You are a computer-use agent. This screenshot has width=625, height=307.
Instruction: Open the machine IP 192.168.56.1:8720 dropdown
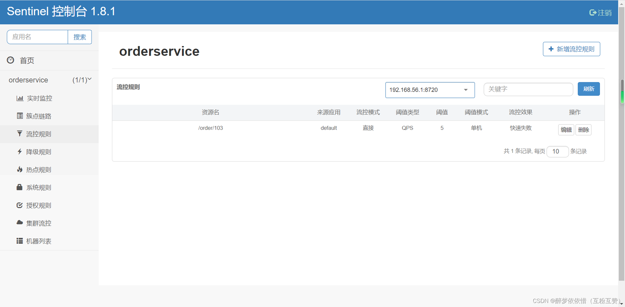point(430,90)
